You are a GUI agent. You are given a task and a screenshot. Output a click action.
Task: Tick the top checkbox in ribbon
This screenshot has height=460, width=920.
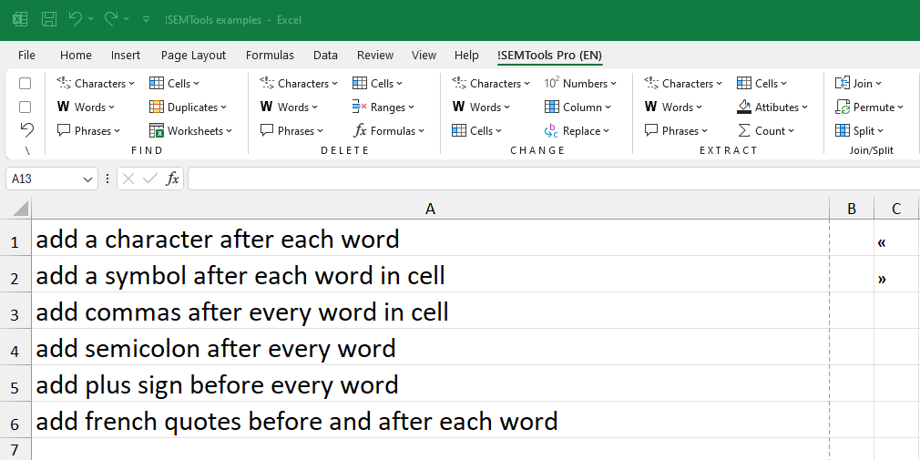coord(26,83)
